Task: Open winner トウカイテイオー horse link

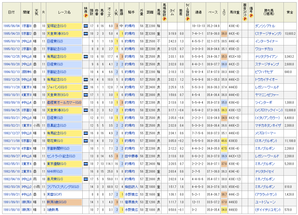Action: (266, 80)
